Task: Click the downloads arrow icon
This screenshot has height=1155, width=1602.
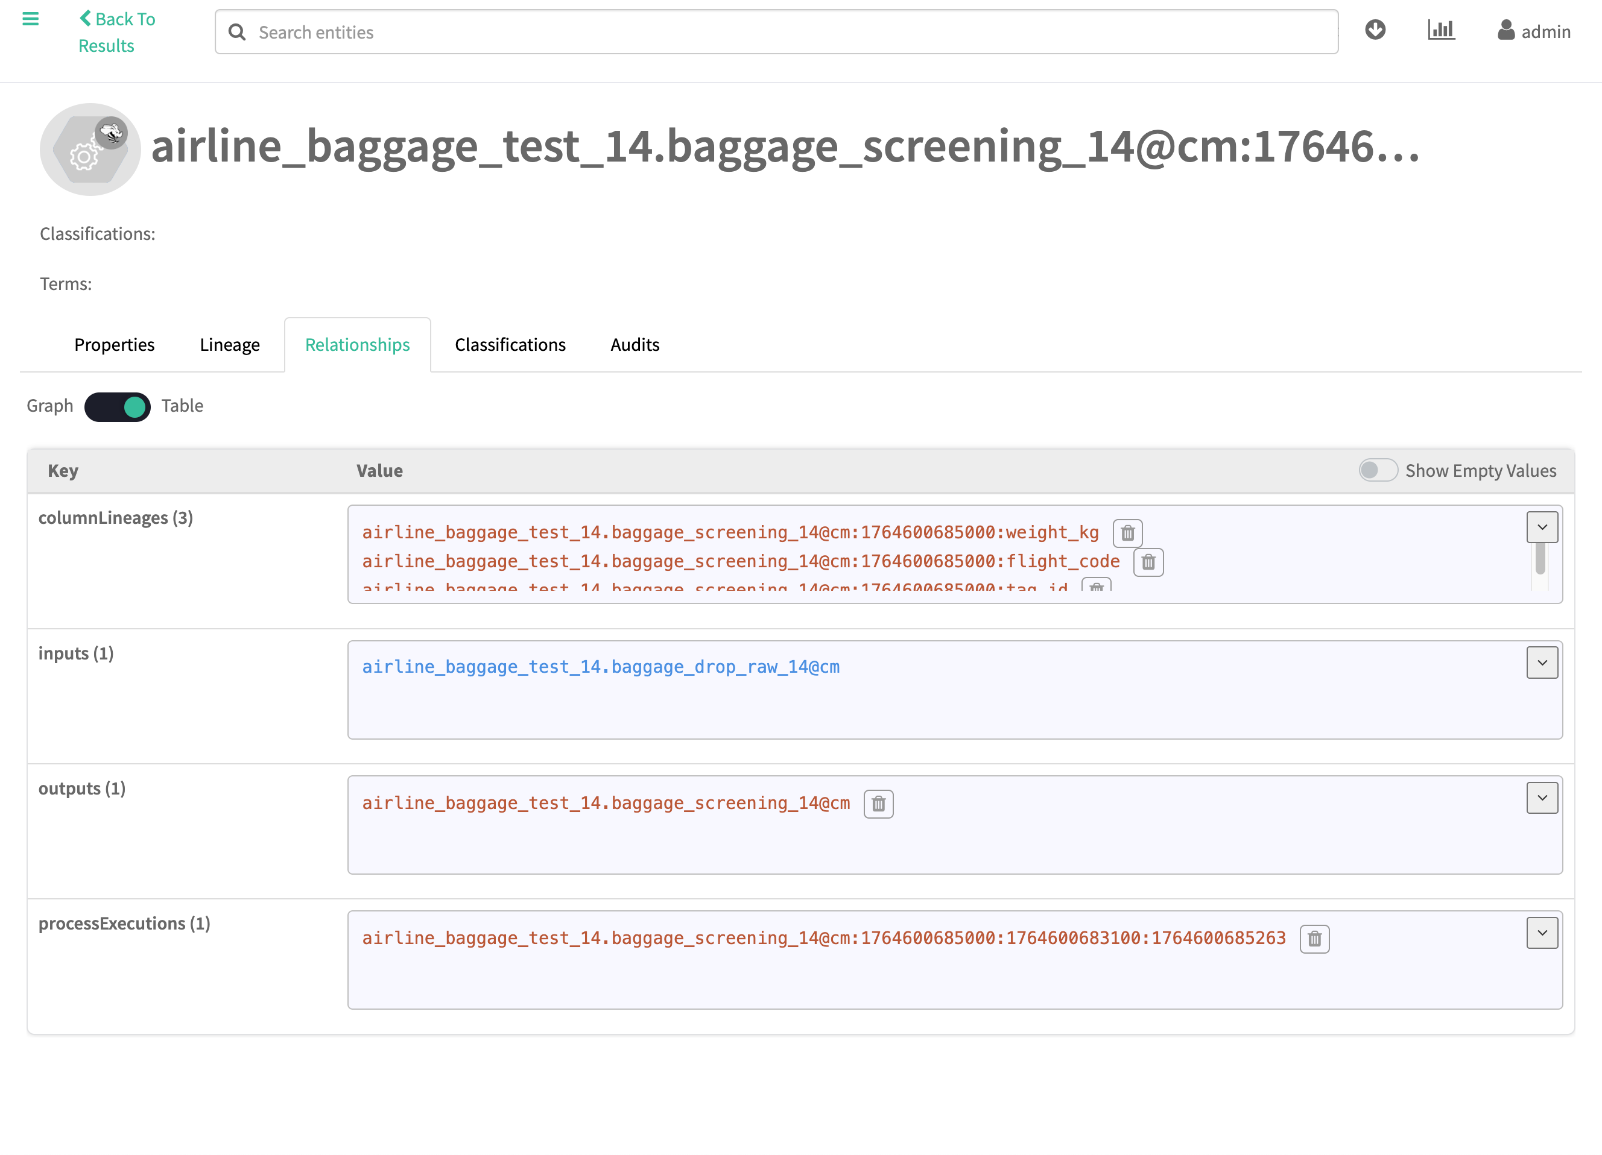Action: click(1375, 30)
